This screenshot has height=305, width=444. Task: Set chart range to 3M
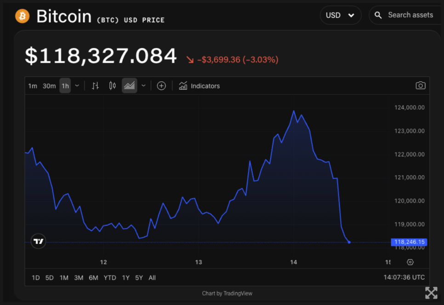click(x=79, y=278)
